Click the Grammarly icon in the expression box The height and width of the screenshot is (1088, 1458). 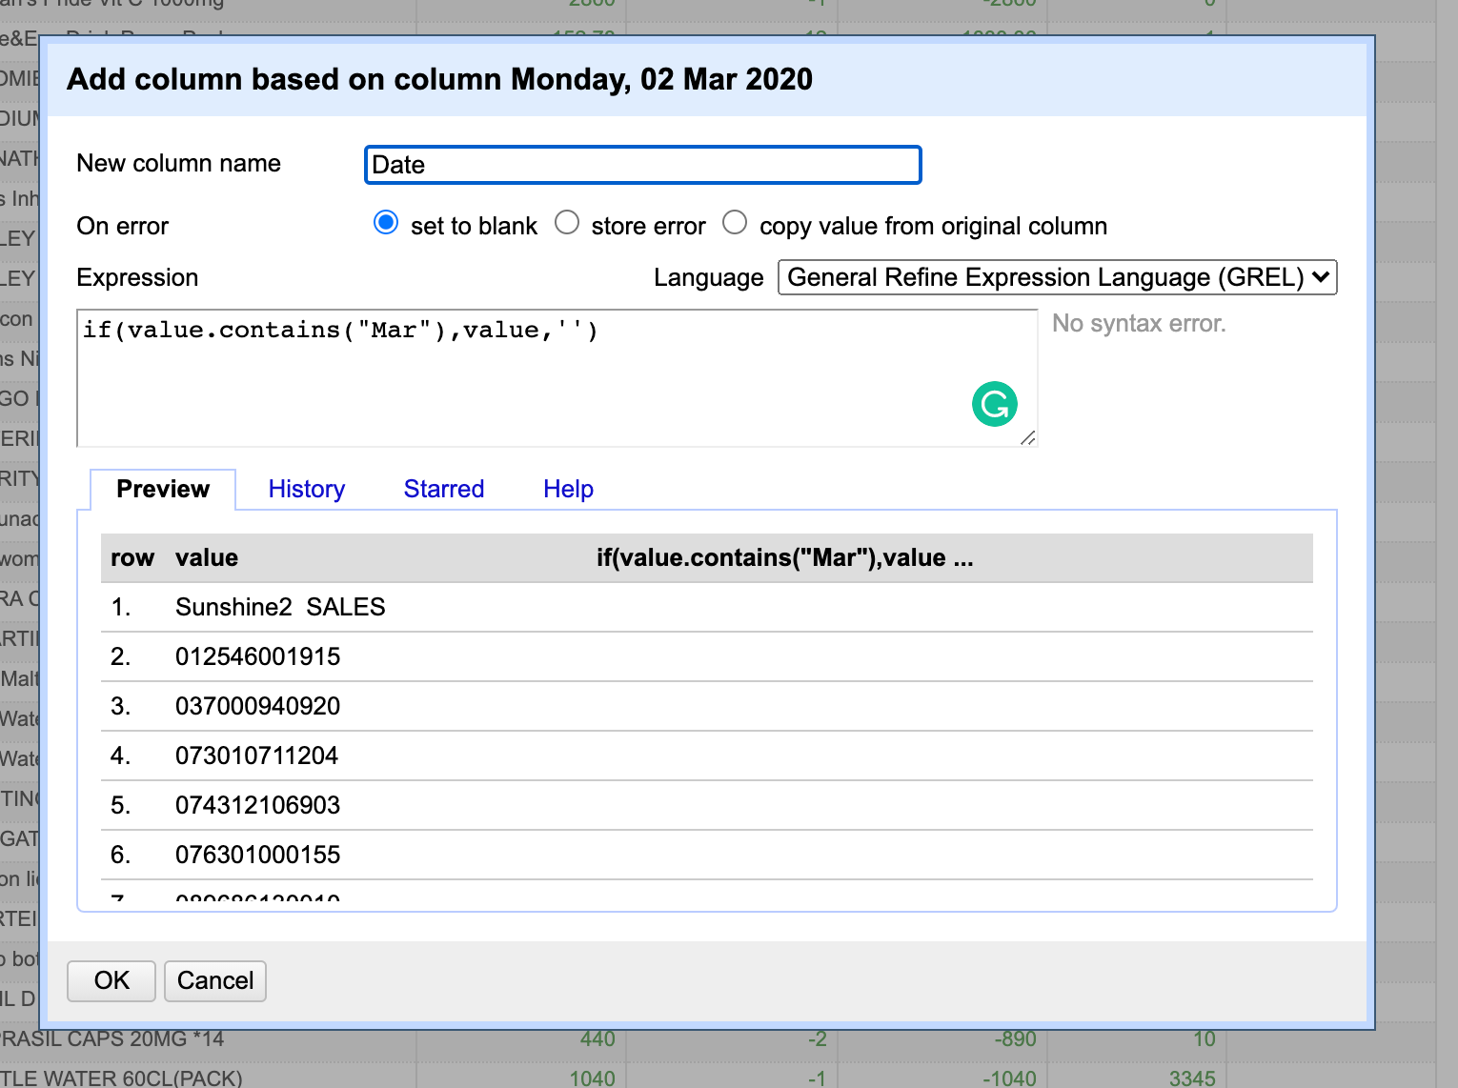coord(994,404)
